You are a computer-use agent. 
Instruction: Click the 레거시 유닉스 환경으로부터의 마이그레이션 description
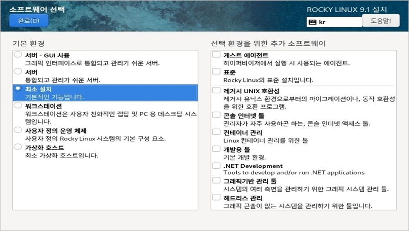tap(309, 103)
